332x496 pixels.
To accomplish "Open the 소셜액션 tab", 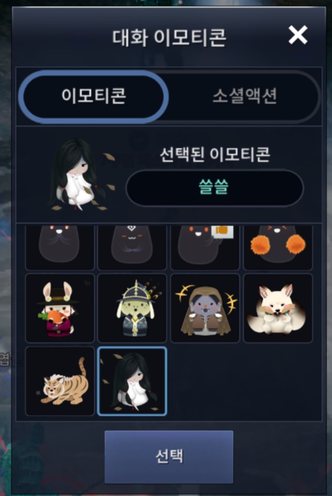I will (x=244, y=96).
